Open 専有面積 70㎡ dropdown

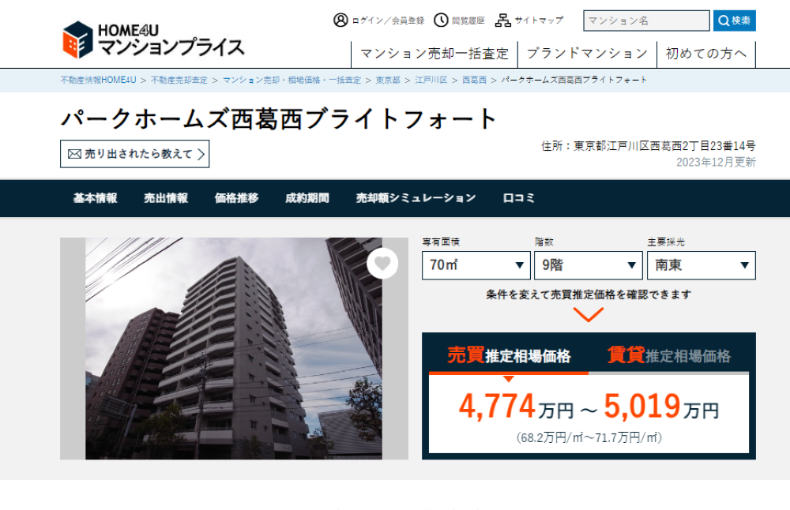(x=476, y=265)
